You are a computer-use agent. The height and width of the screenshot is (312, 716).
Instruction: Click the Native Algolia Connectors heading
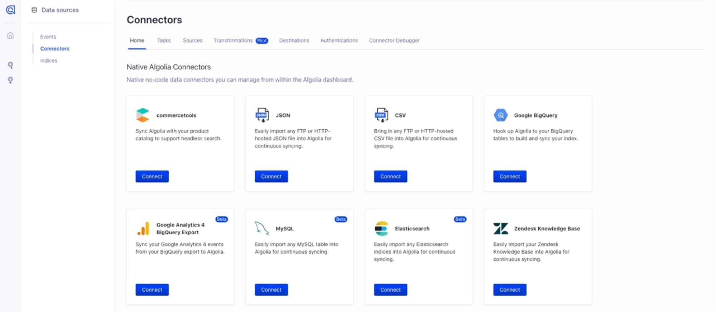[x=169, y=67]
